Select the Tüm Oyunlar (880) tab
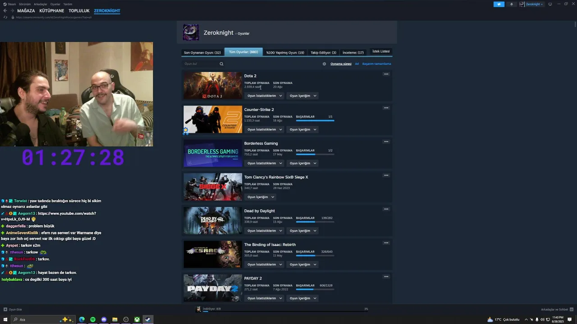577x324 pixels. [x=243, y=52]
